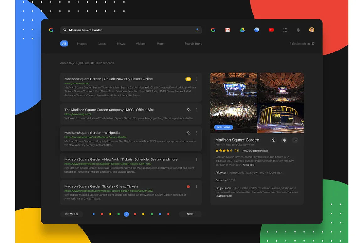Click the en.wikipedia.org Madison_Square_Garden URL

pyautogui.click(x=95, y=137)
